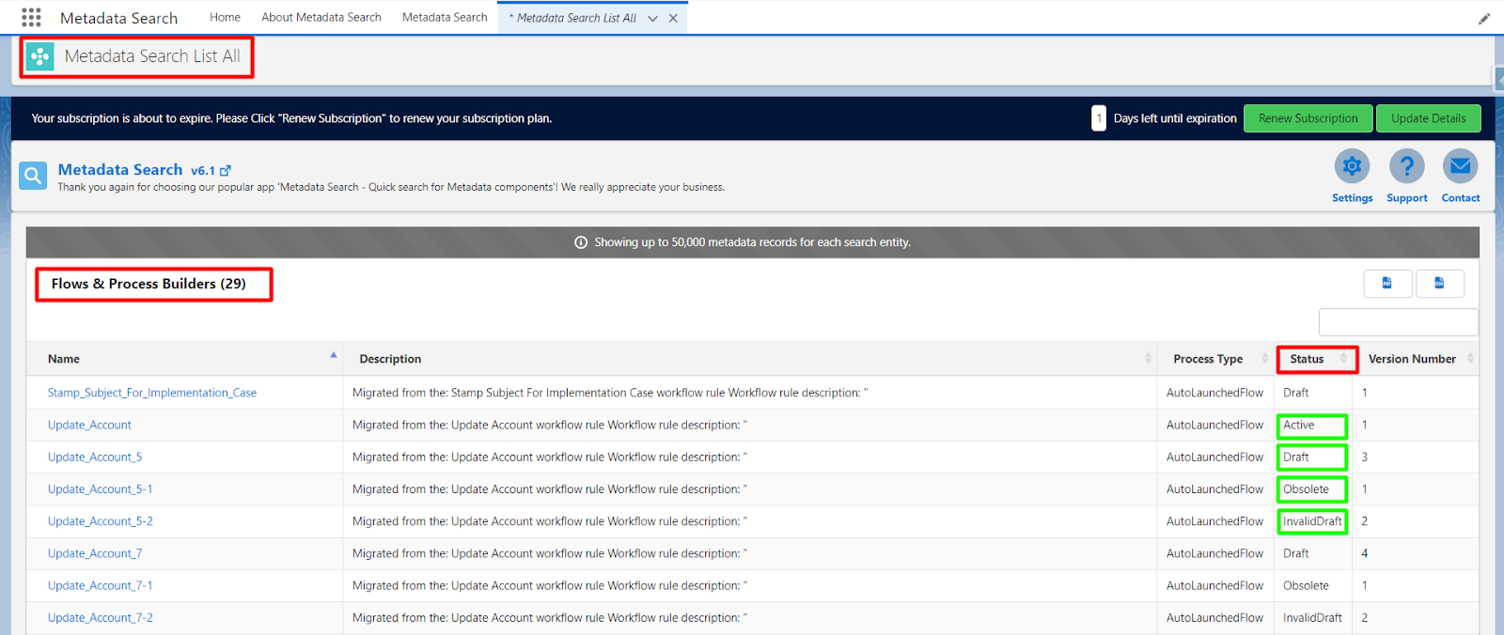The image size is (1504, 635).
Task: Click the v6.1 version label
Action: [x=202, y=171]
